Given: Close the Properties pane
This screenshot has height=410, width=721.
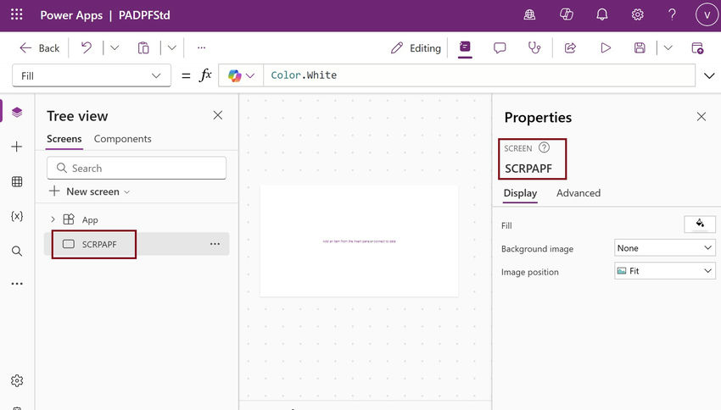Looking at the screenshot, I should click(x=701, y=117).
